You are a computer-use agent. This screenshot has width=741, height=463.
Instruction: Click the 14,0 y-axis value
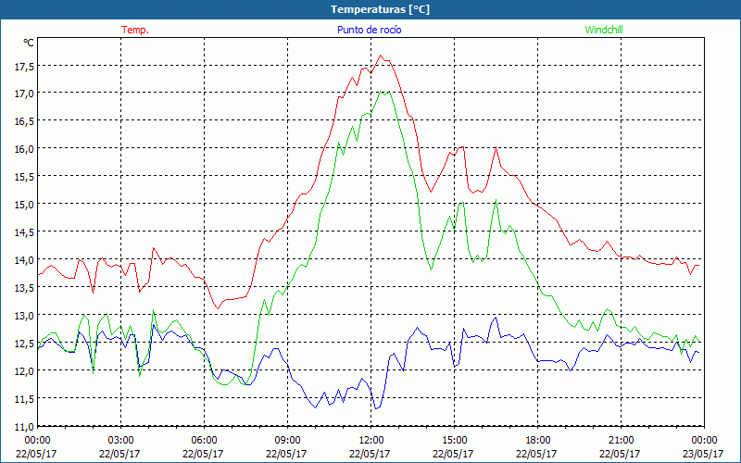tap(25, 260)
